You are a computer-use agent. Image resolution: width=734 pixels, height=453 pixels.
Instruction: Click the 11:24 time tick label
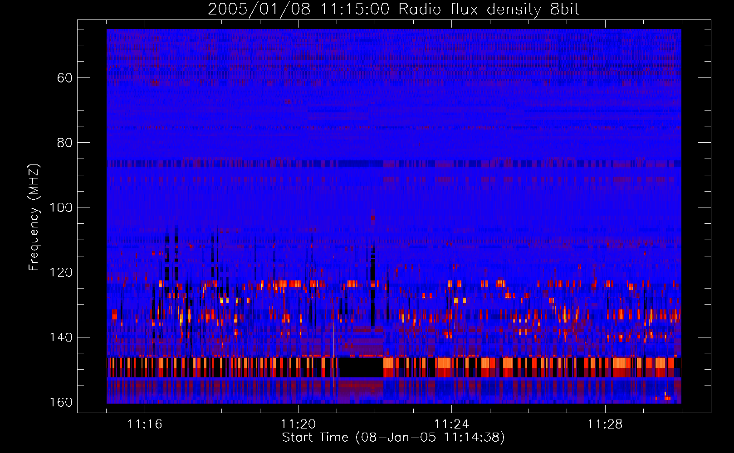tap(451, 424)
